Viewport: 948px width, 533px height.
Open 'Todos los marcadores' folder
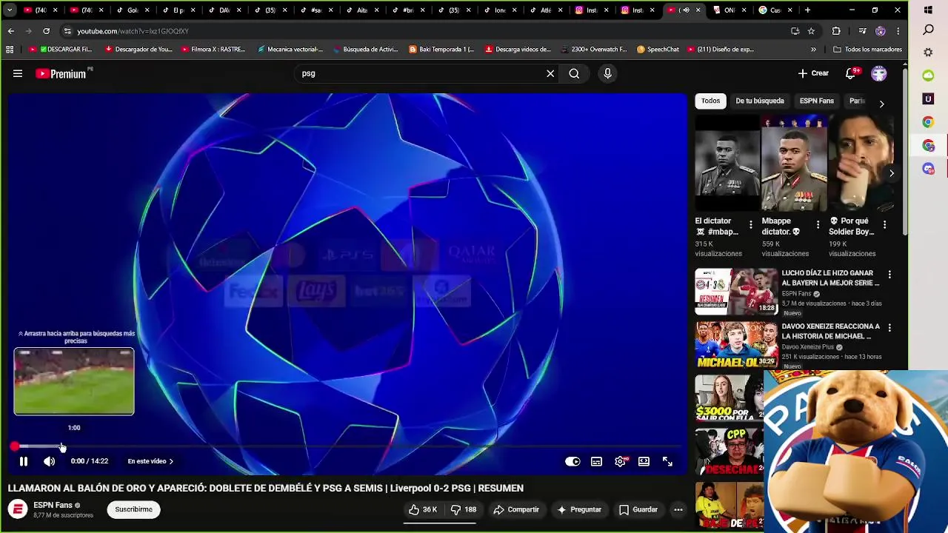(x=867, y=49)
